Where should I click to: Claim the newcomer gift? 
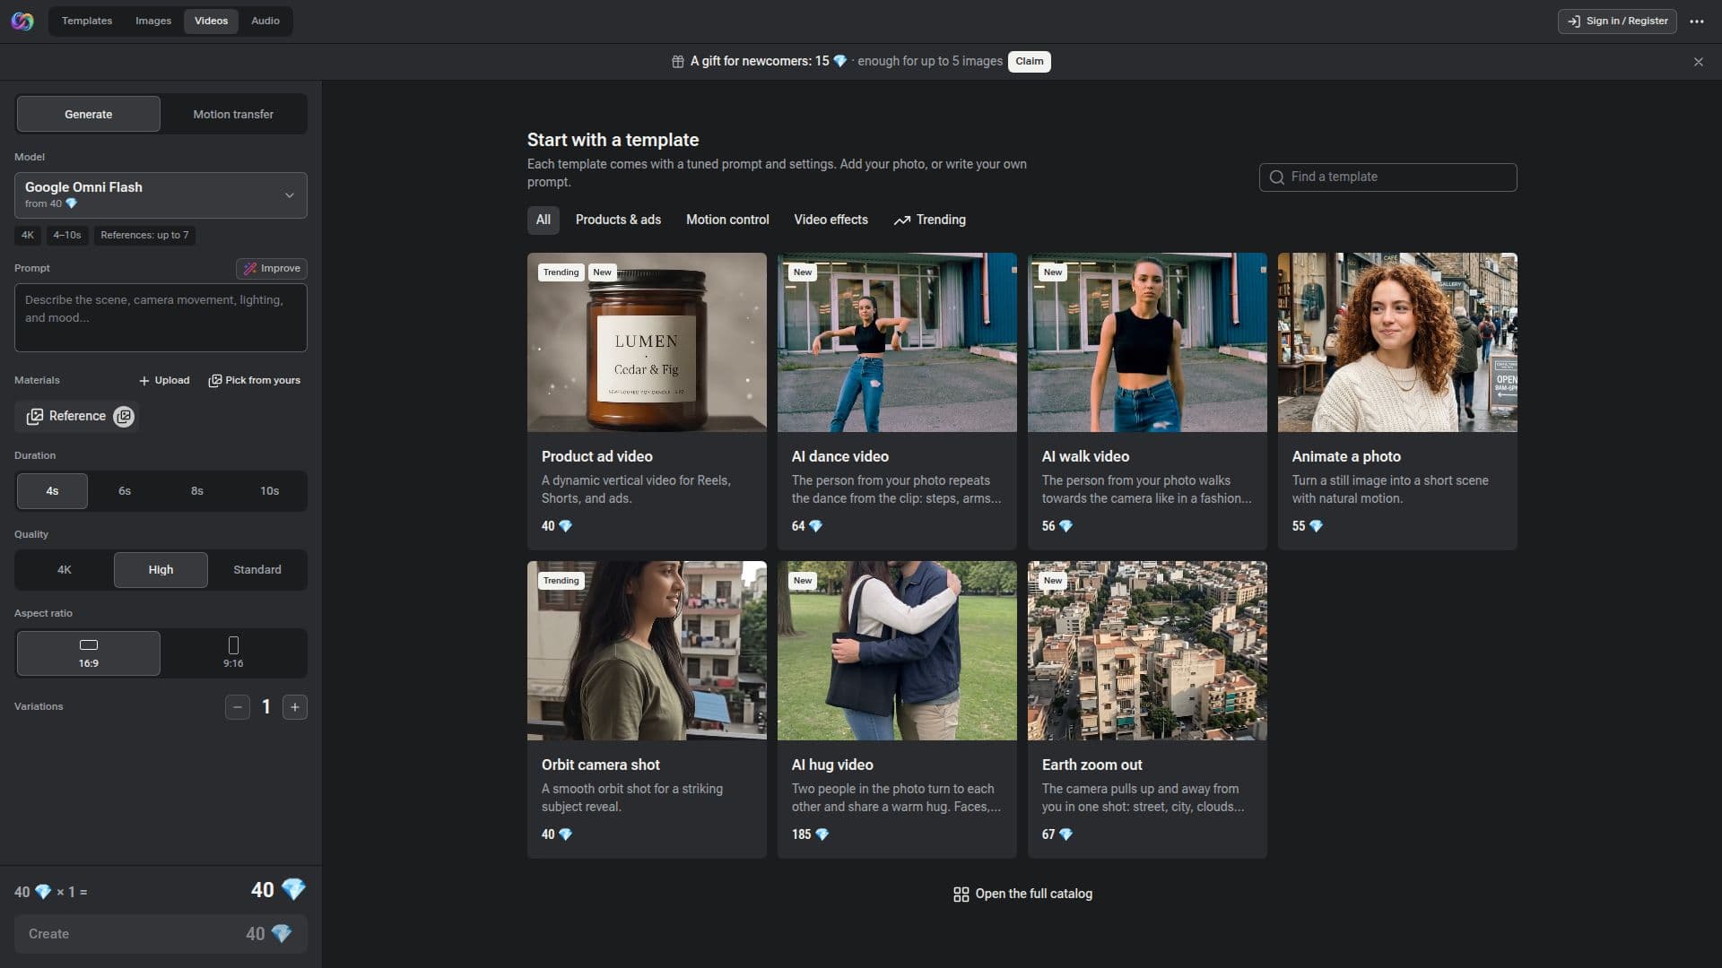1029,62
